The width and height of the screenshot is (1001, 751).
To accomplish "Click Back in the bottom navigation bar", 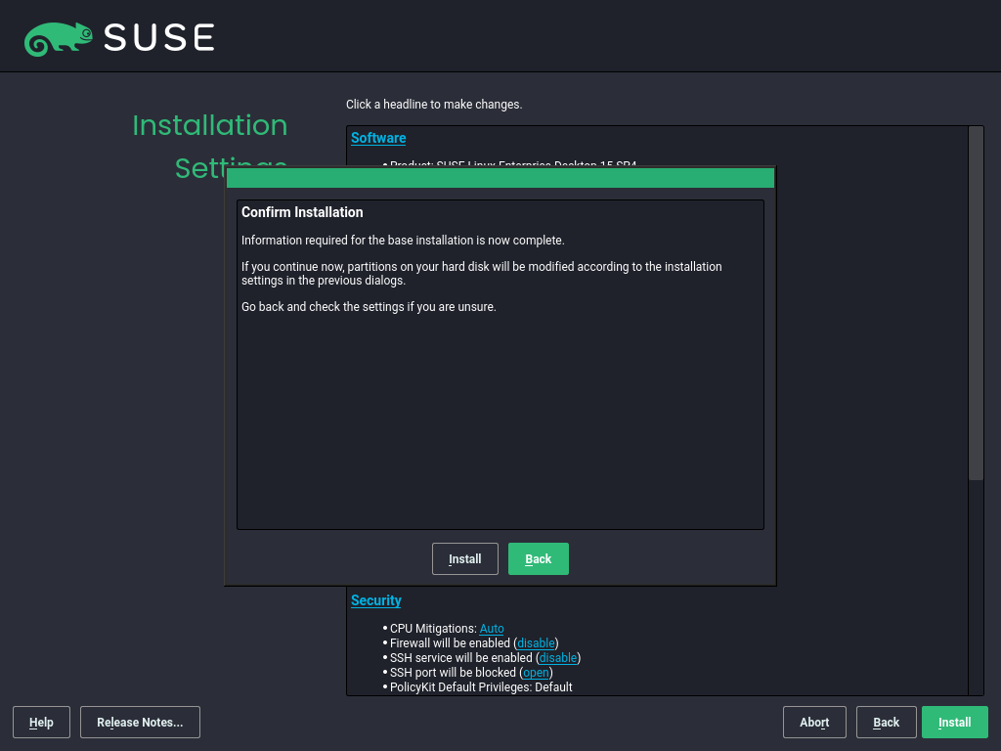I will [886, 723].
